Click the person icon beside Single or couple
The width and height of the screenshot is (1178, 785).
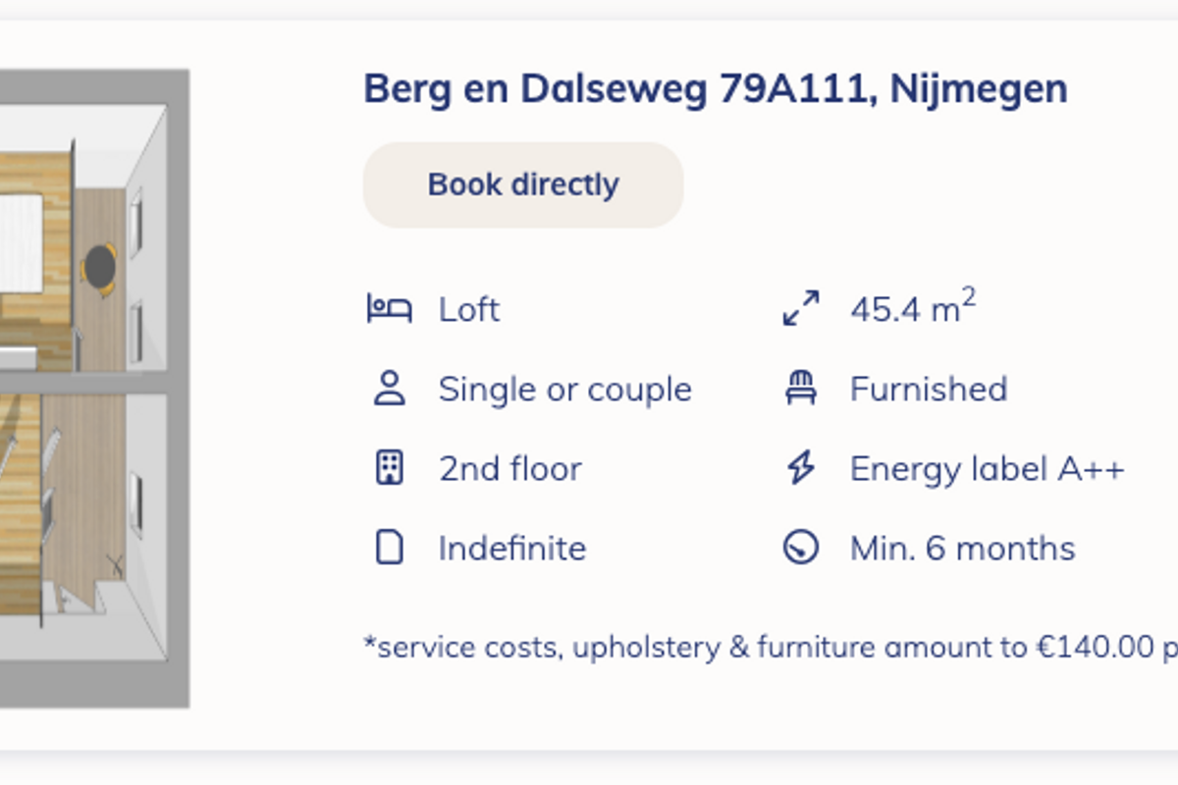click(x=390, y=389)
